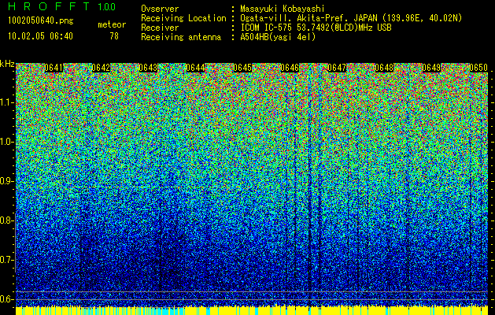
Task: Click the meteor count 78
Action: 114,36
